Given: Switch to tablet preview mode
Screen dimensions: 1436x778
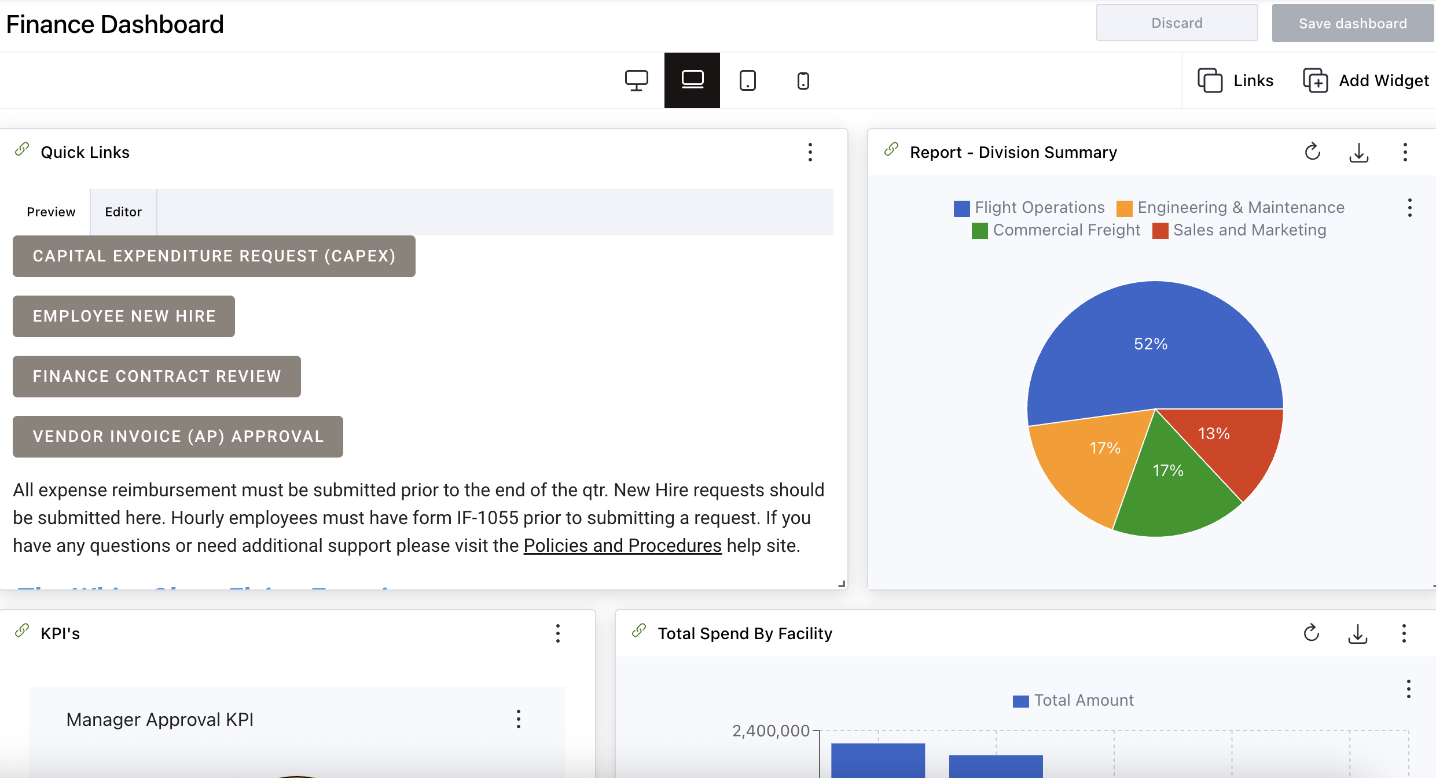Looking at the screenshot, I should click(747, 80).
